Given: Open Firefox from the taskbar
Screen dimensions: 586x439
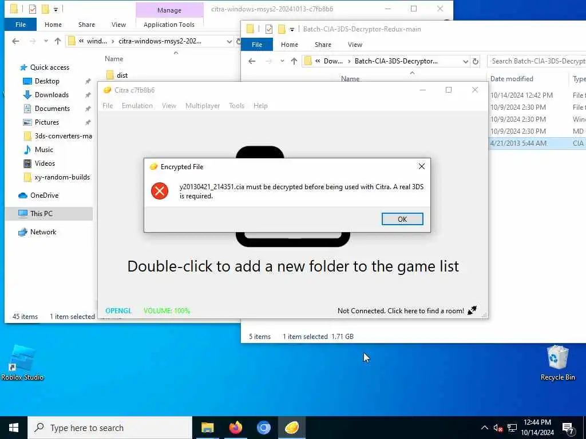Looking at the screenshot, I should 235,428.
